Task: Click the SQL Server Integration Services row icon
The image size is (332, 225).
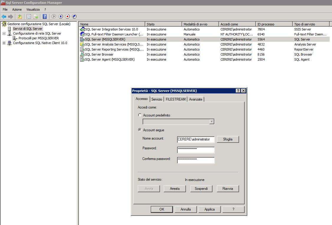Action: pos(82,29)
